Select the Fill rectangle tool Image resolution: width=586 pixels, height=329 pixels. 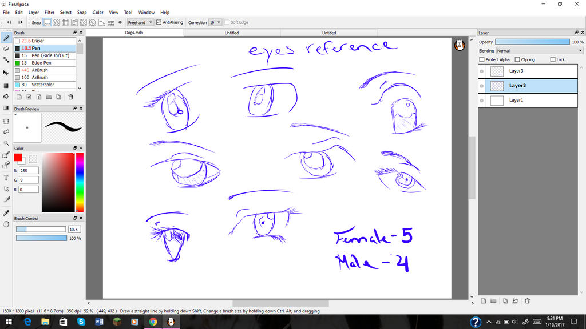(x=6, y=86)
